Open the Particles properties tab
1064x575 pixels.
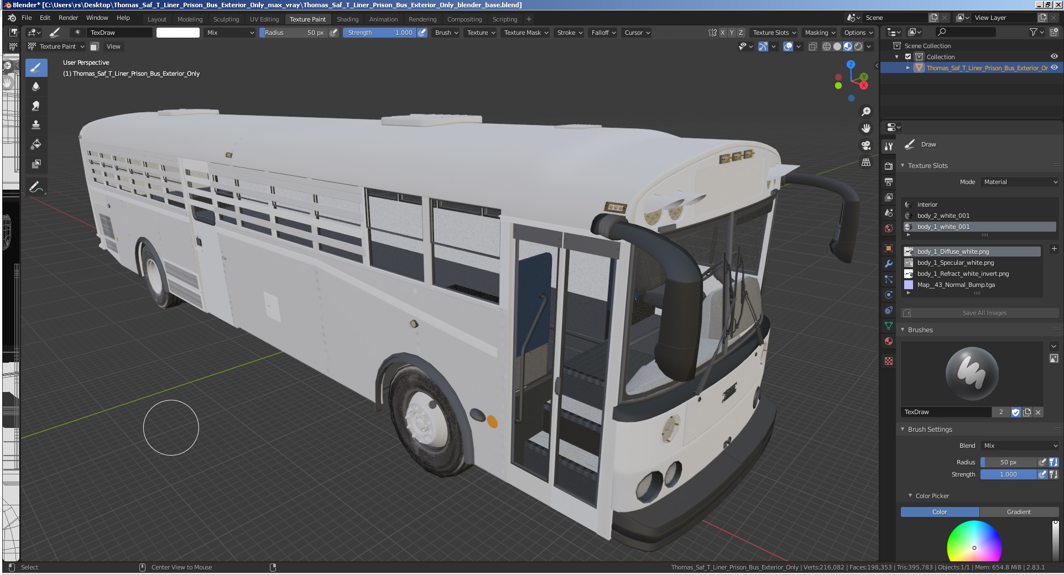889,279
